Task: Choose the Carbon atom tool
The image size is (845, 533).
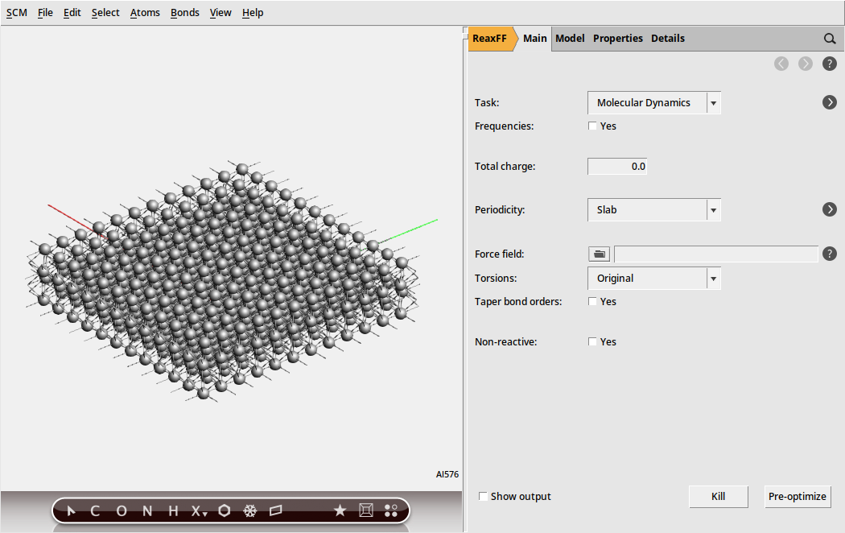Action: pyautogui.click(x=95, y=510)
